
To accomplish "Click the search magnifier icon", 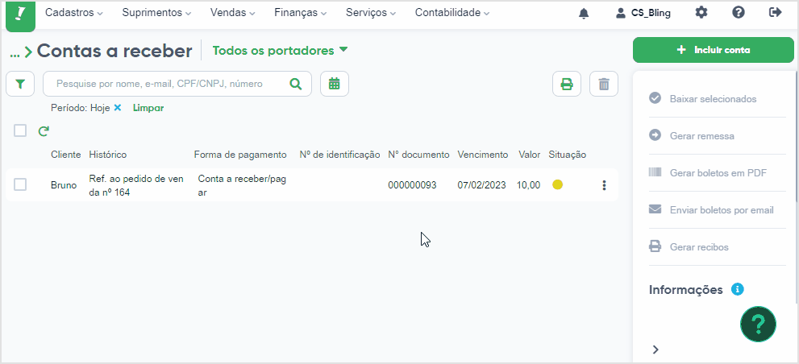I will click(x=296, y=84).
